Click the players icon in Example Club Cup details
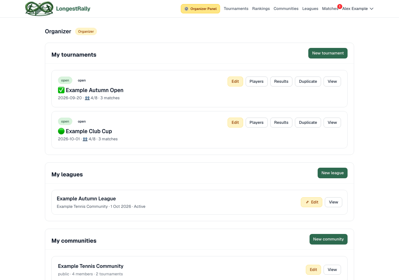 (x=85, y=139)
